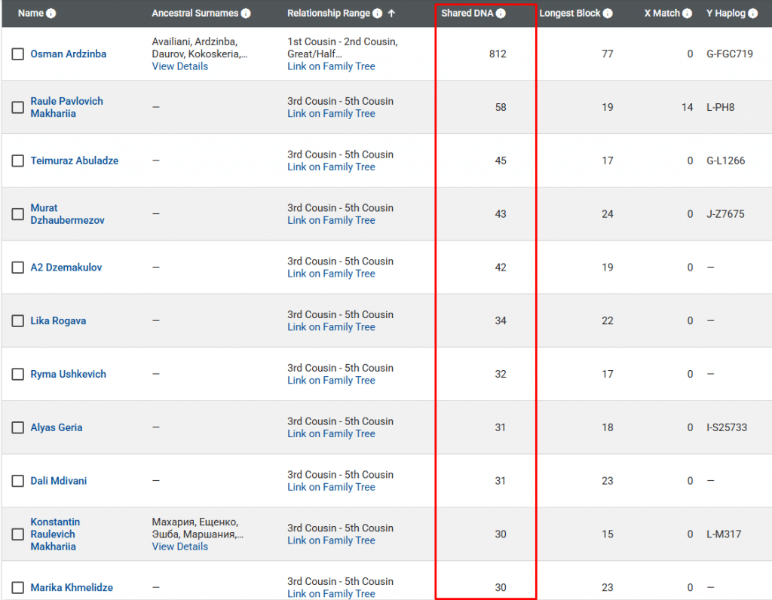Image resolution: width=772 pixels, height=600 pixels.
Task: Open Ancestral Surnames info tooltip icon
Action: (x=246, y=14)
